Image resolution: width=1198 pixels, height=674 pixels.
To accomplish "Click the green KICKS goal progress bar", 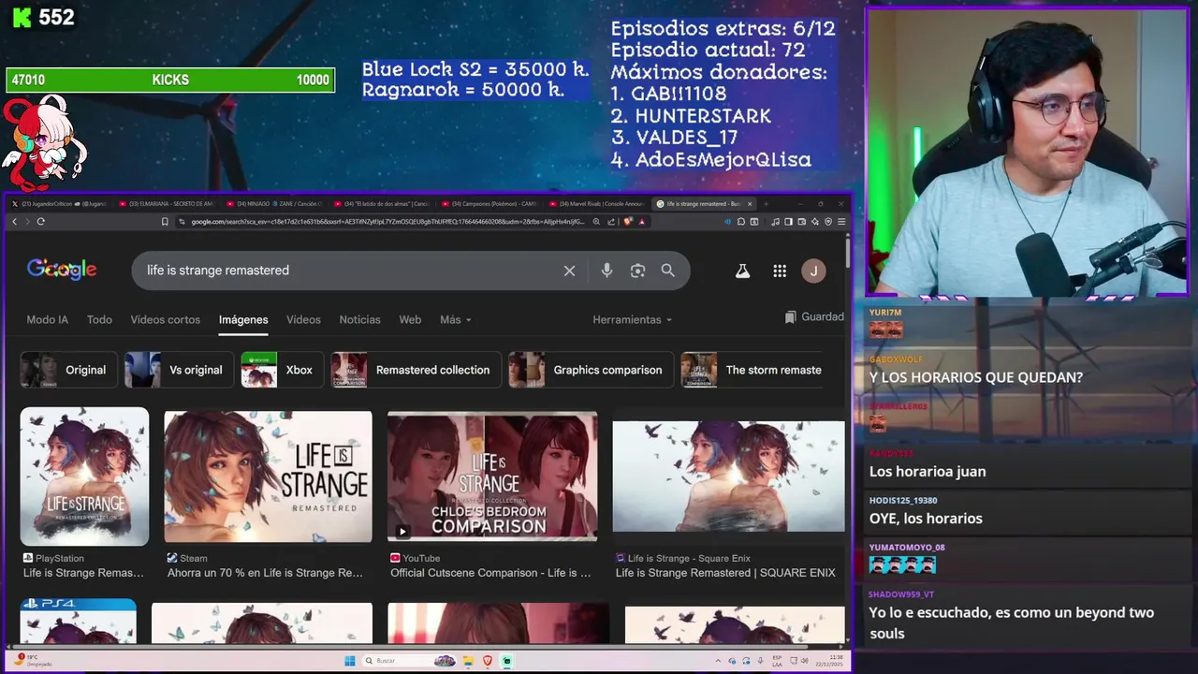I will [170, 81].
